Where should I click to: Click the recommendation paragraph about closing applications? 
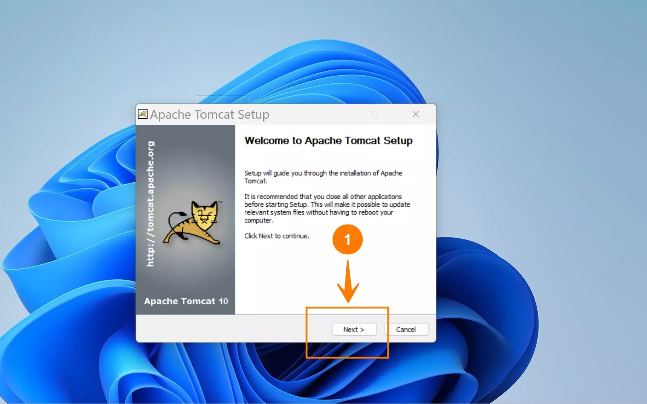pyautogui.click(x=327, y=208)
